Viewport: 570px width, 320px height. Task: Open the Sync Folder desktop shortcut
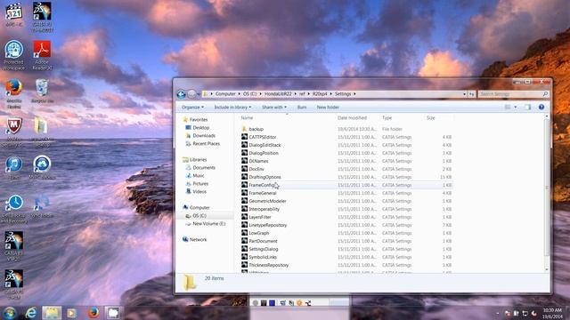coord(42,204)
